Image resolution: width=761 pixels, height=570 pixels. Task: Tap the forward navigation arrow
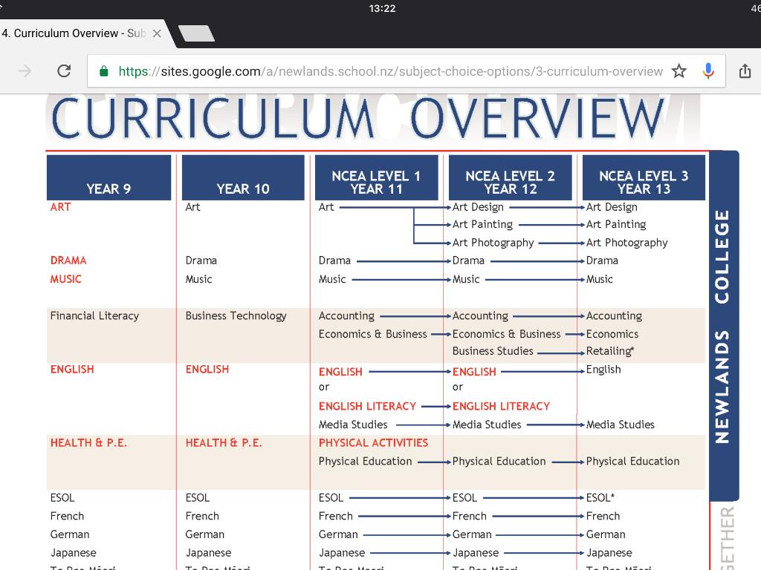coord(25,71)
